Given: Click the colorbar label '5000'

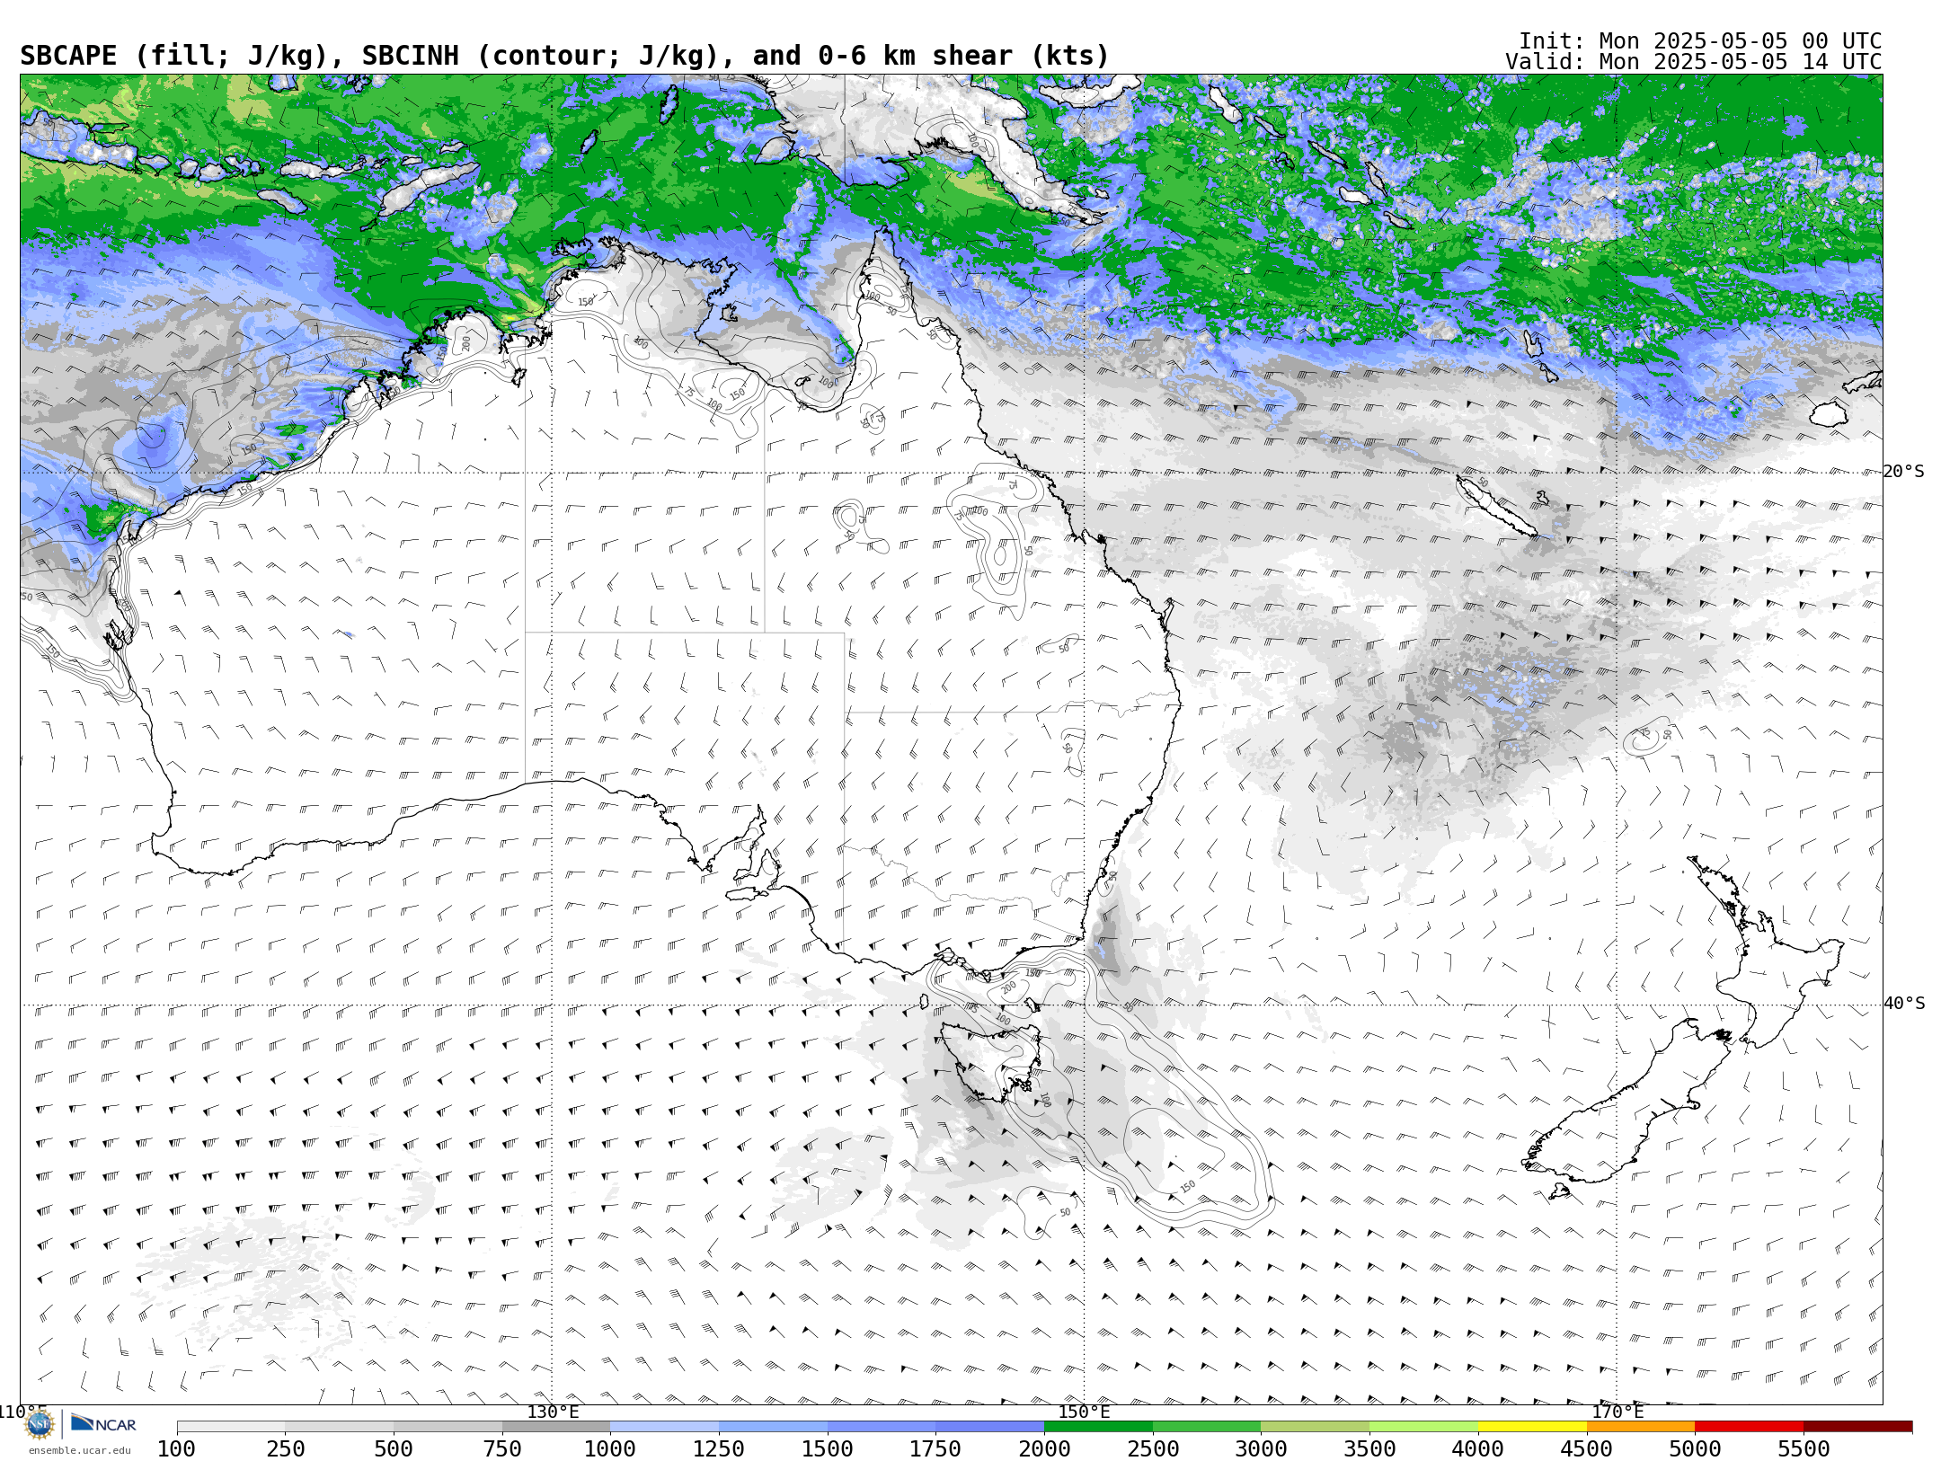Looking at the screenshot, I should tap(1696, 1449).
